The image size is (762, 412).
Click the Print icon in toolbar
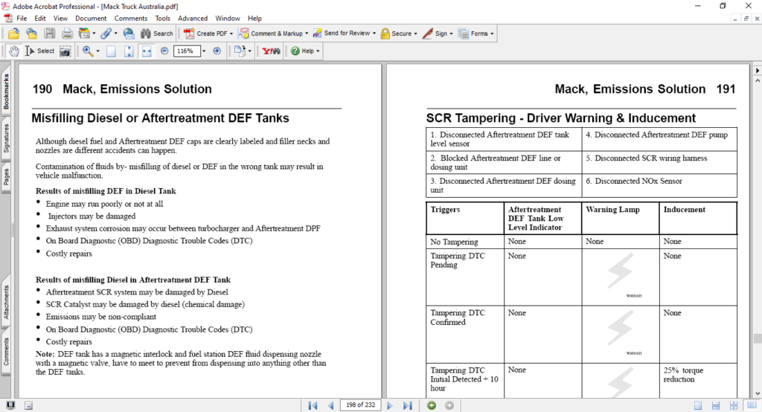67,33
